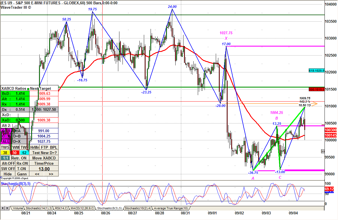338x220 pixels.
Task: Select the red 50 swatch
Action: click(x=15, y=153)
